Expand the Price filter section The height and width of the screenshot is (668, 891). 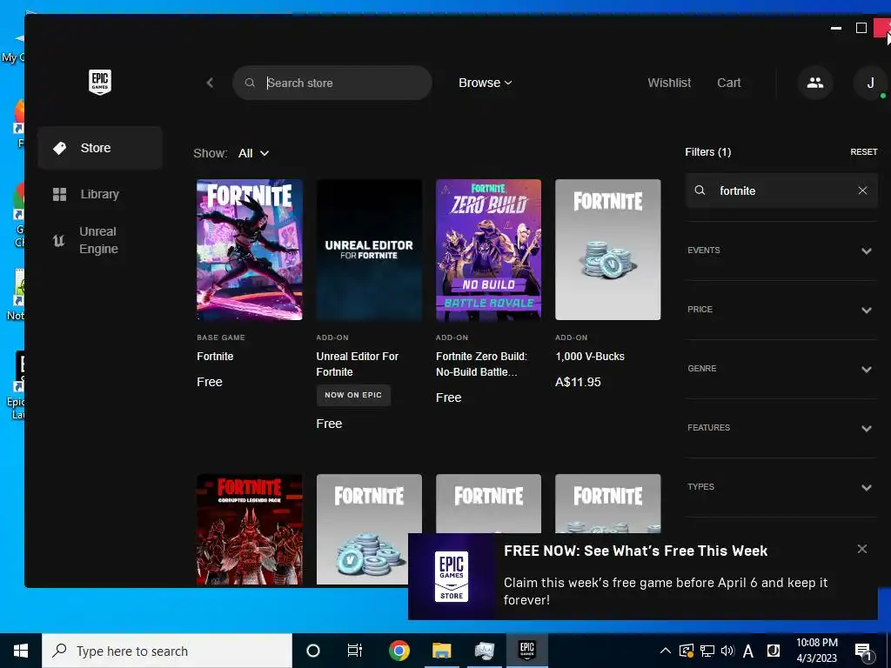point(780,310)
